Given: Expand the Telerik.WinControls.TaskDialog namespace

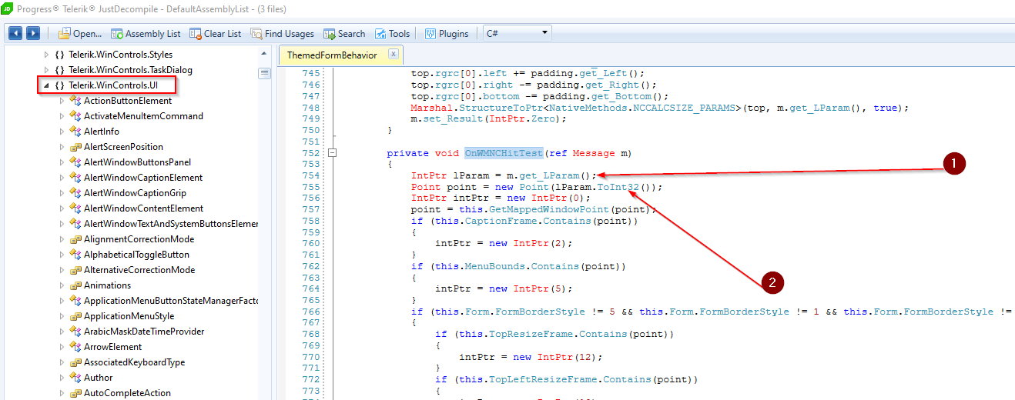Looking at the screenshot, I should (x=47, y=70).
